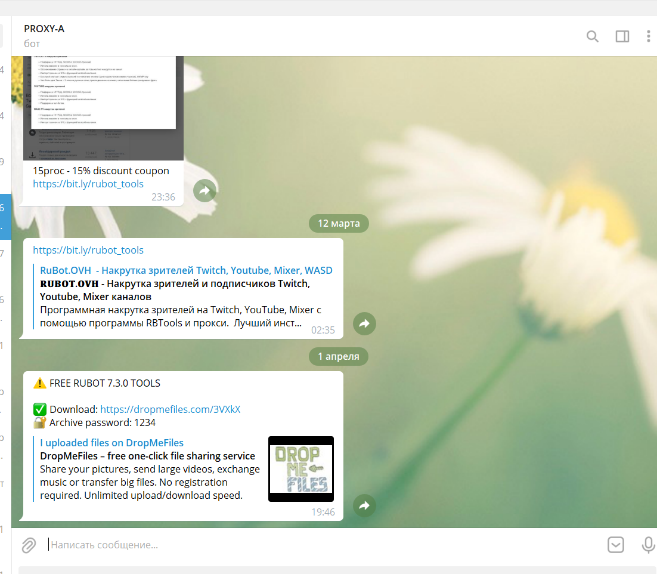Forward the FREE RUBOT 7.3.0 TOOLS message
657x574 pixels.
pos(364,505)
